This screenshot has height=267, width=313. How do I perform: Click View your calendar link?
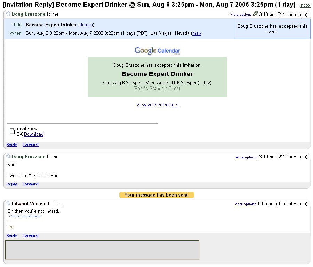(x=157, y=105)
